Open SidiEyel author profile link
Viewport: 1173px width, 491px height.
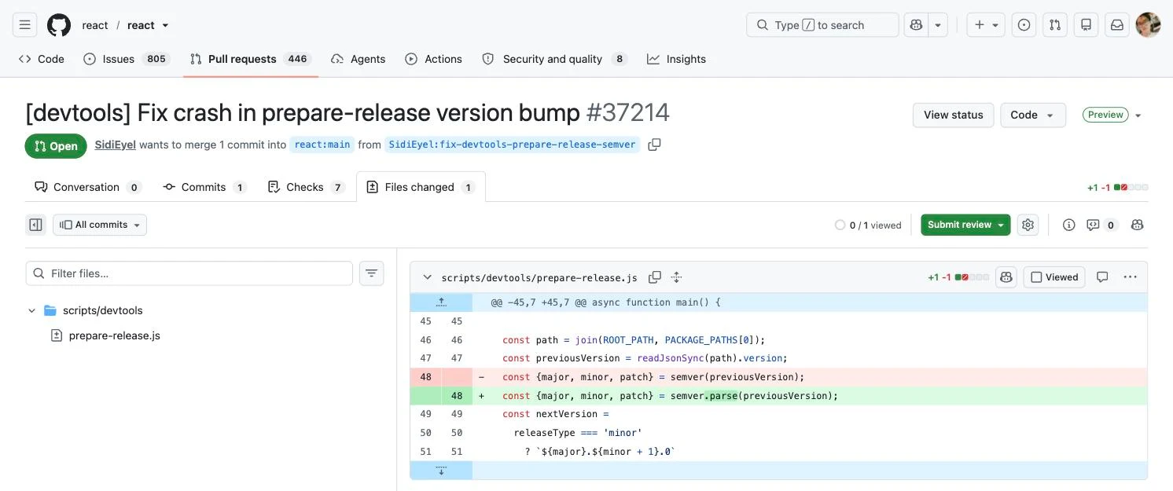click(116, 145)
